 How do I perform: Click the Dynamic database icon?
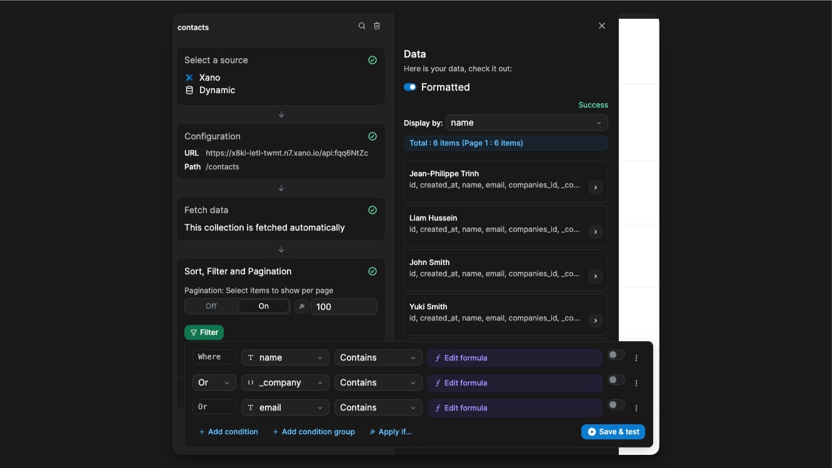point(189,90)
